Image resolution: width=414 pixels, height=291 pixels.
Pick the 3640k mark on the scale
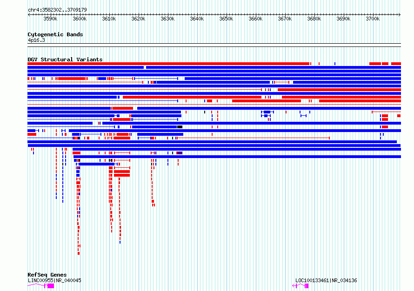[197, 19]
